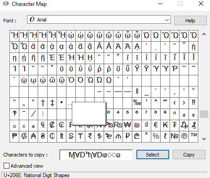The image size is (210, 178).
Task: Select the Won currency sign character
Action: pyautogui.click(x=127, y=125)
